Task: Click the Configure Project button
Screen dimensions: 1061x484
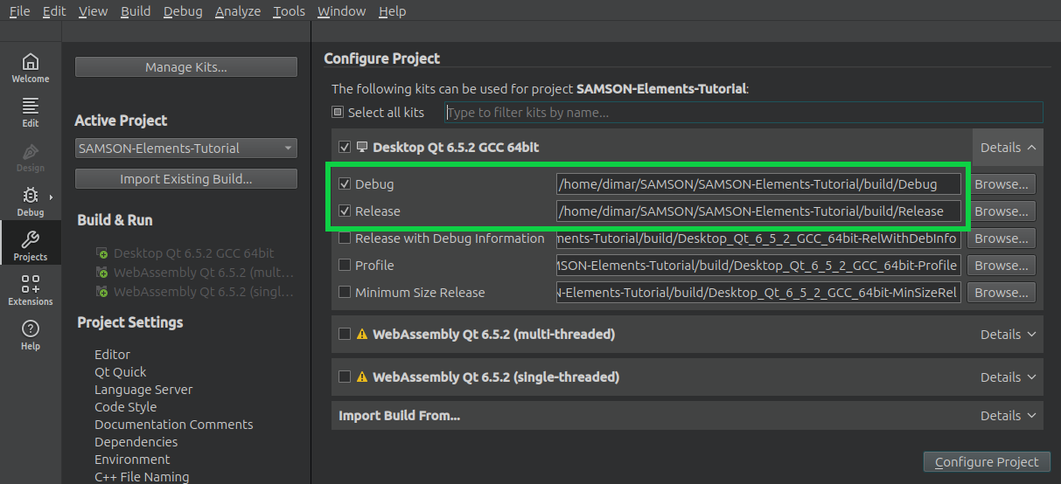Action: pyautogui.click(x=987, y=462)
